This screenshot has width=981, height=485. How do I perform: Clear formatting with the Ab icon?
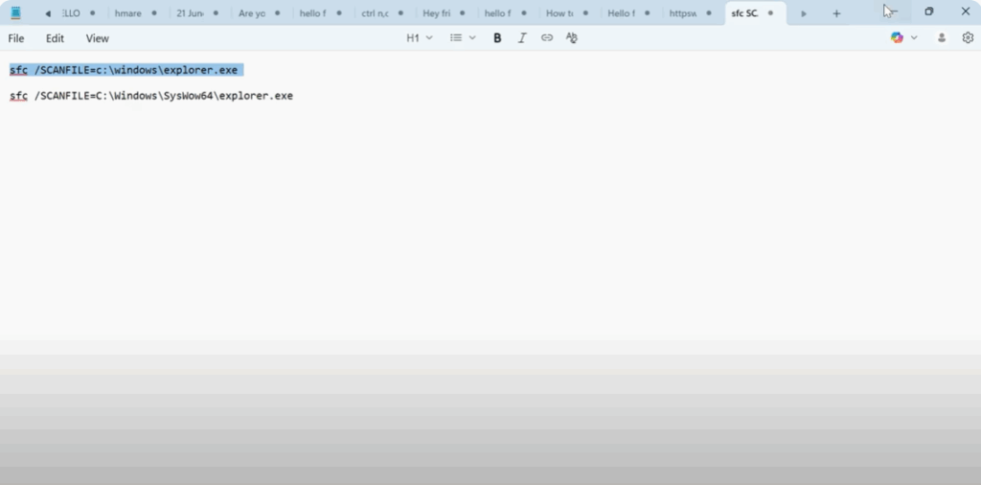pyautogui.click(x=571, y=38)
